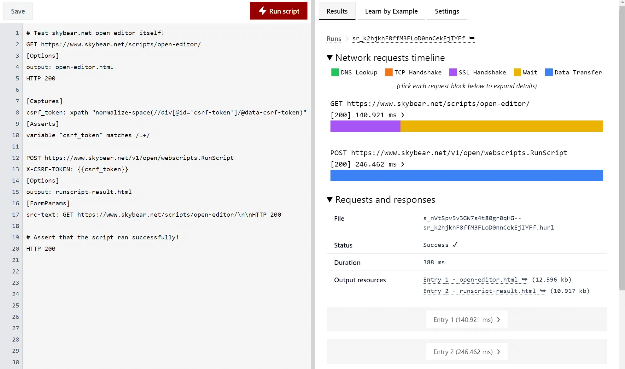625x369 pixels.
Task: Click the yellow Wait legend swatch
Action: click(517, 72)
